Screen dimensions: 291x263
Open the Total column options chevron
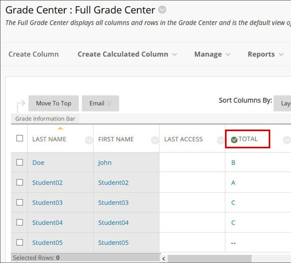click(x=287, y=140)
